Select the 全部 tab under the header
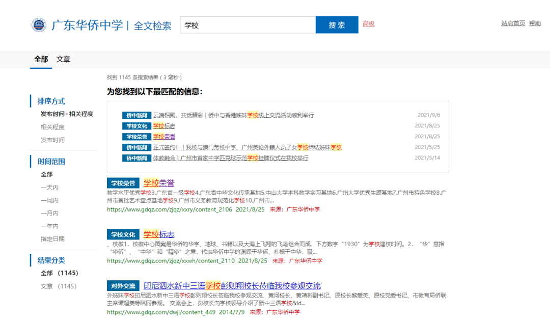 pyautogui.click(x=41, y=59)
